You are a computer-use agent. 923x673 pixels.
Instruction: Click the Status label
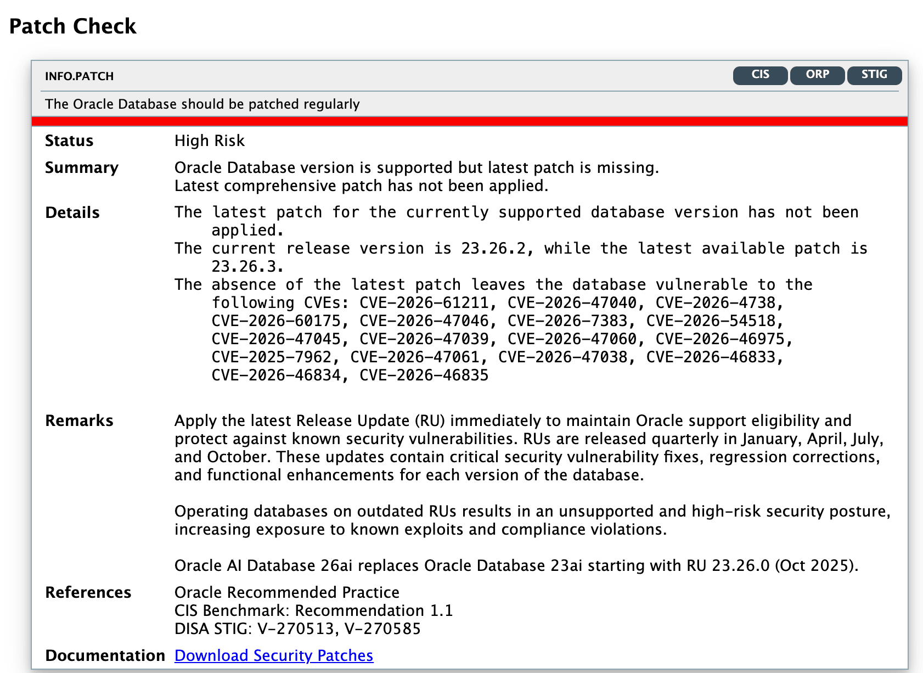(69, 141)
